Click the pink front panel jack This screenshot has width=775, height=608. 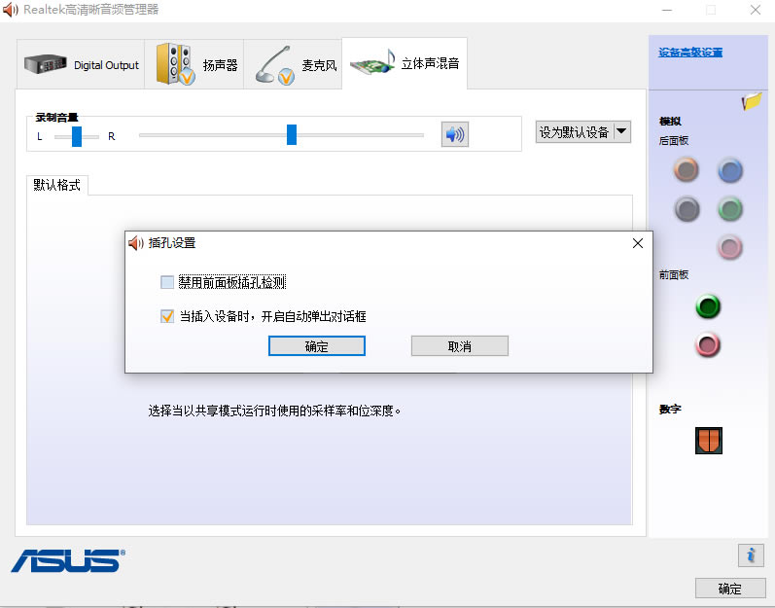coord(708,343)
